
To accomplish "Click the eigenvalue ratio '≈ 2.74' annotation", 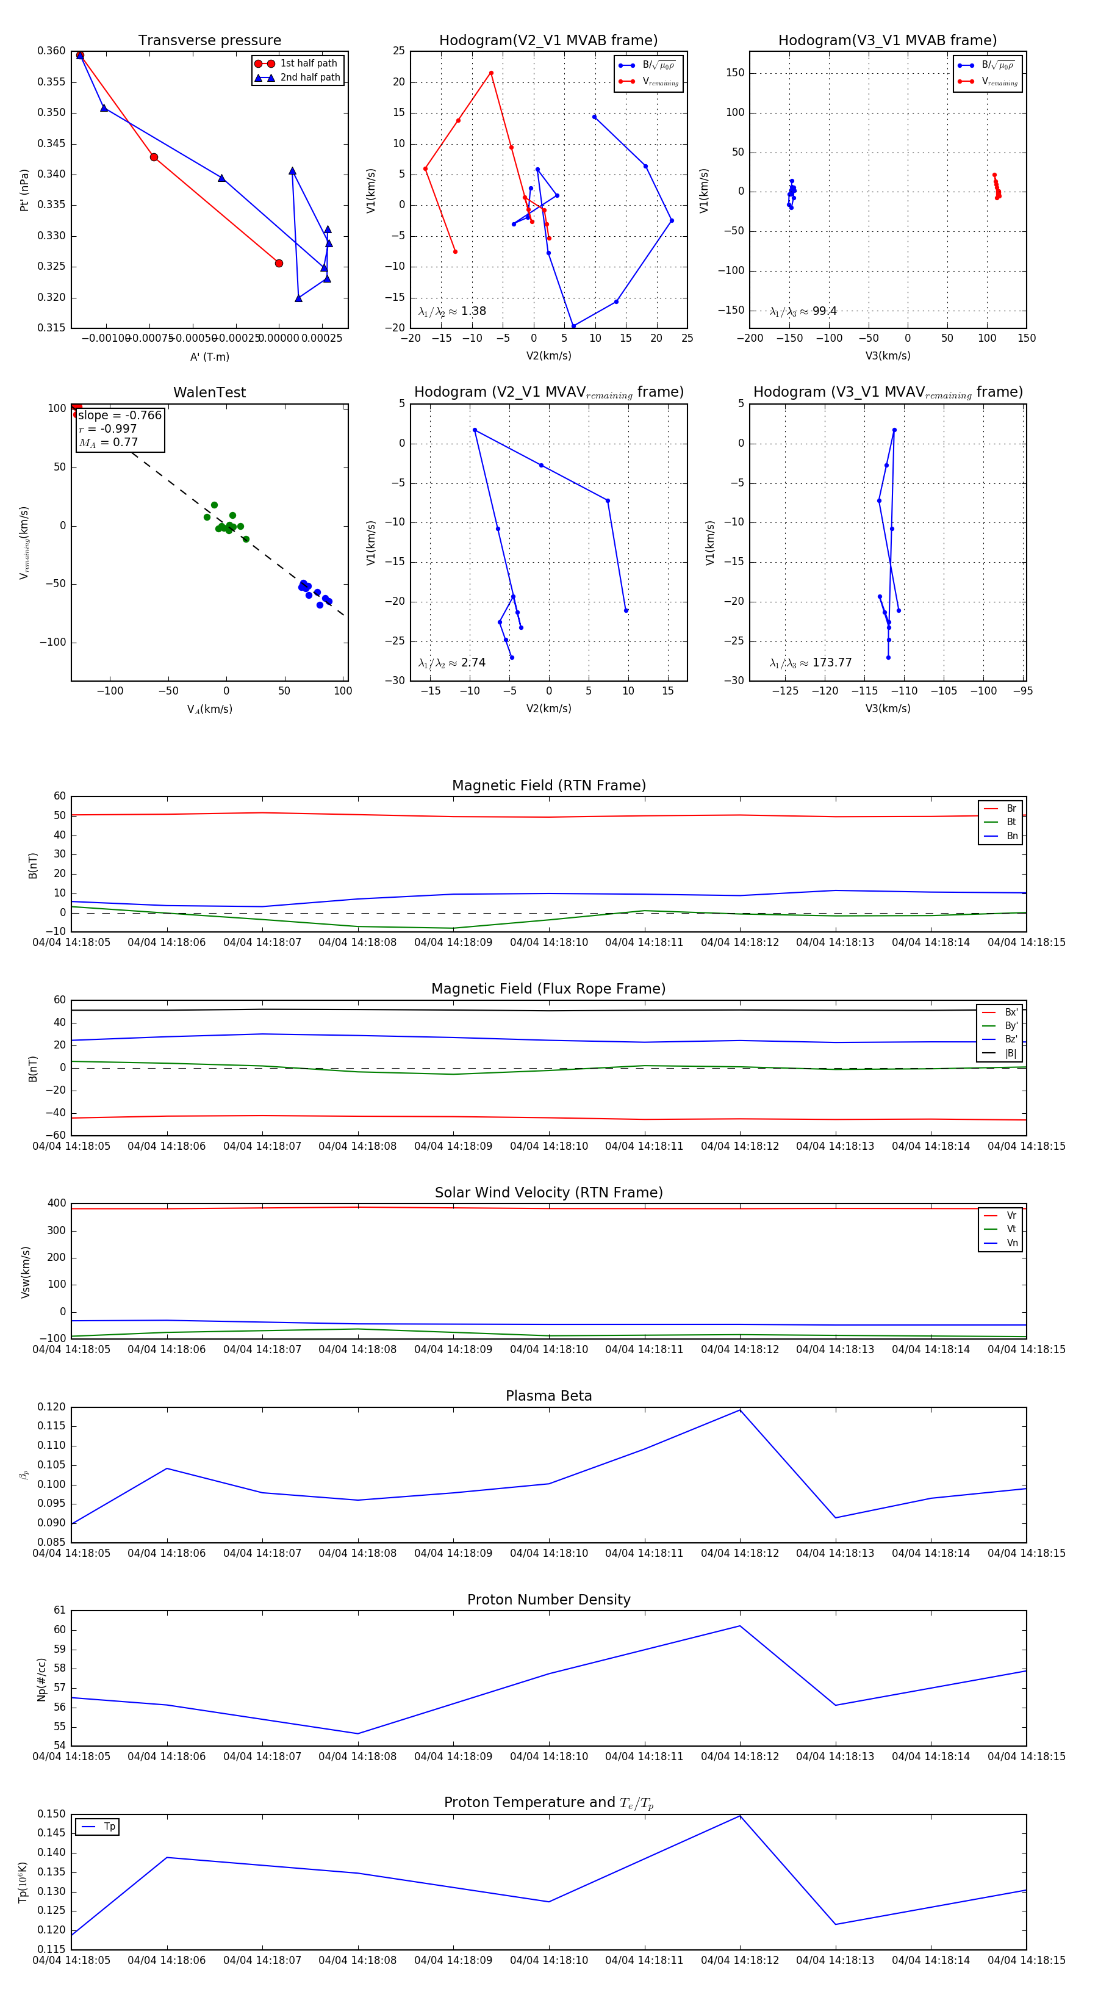I will coord(451,663).
